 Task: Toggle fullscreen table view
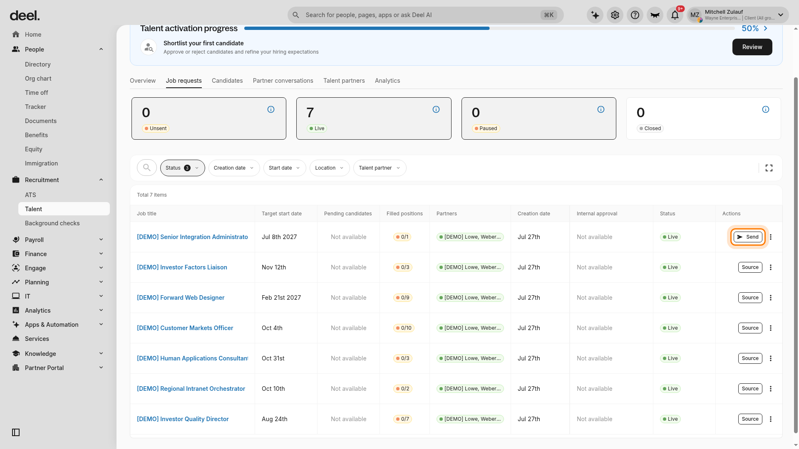click(x=769, y=168)
